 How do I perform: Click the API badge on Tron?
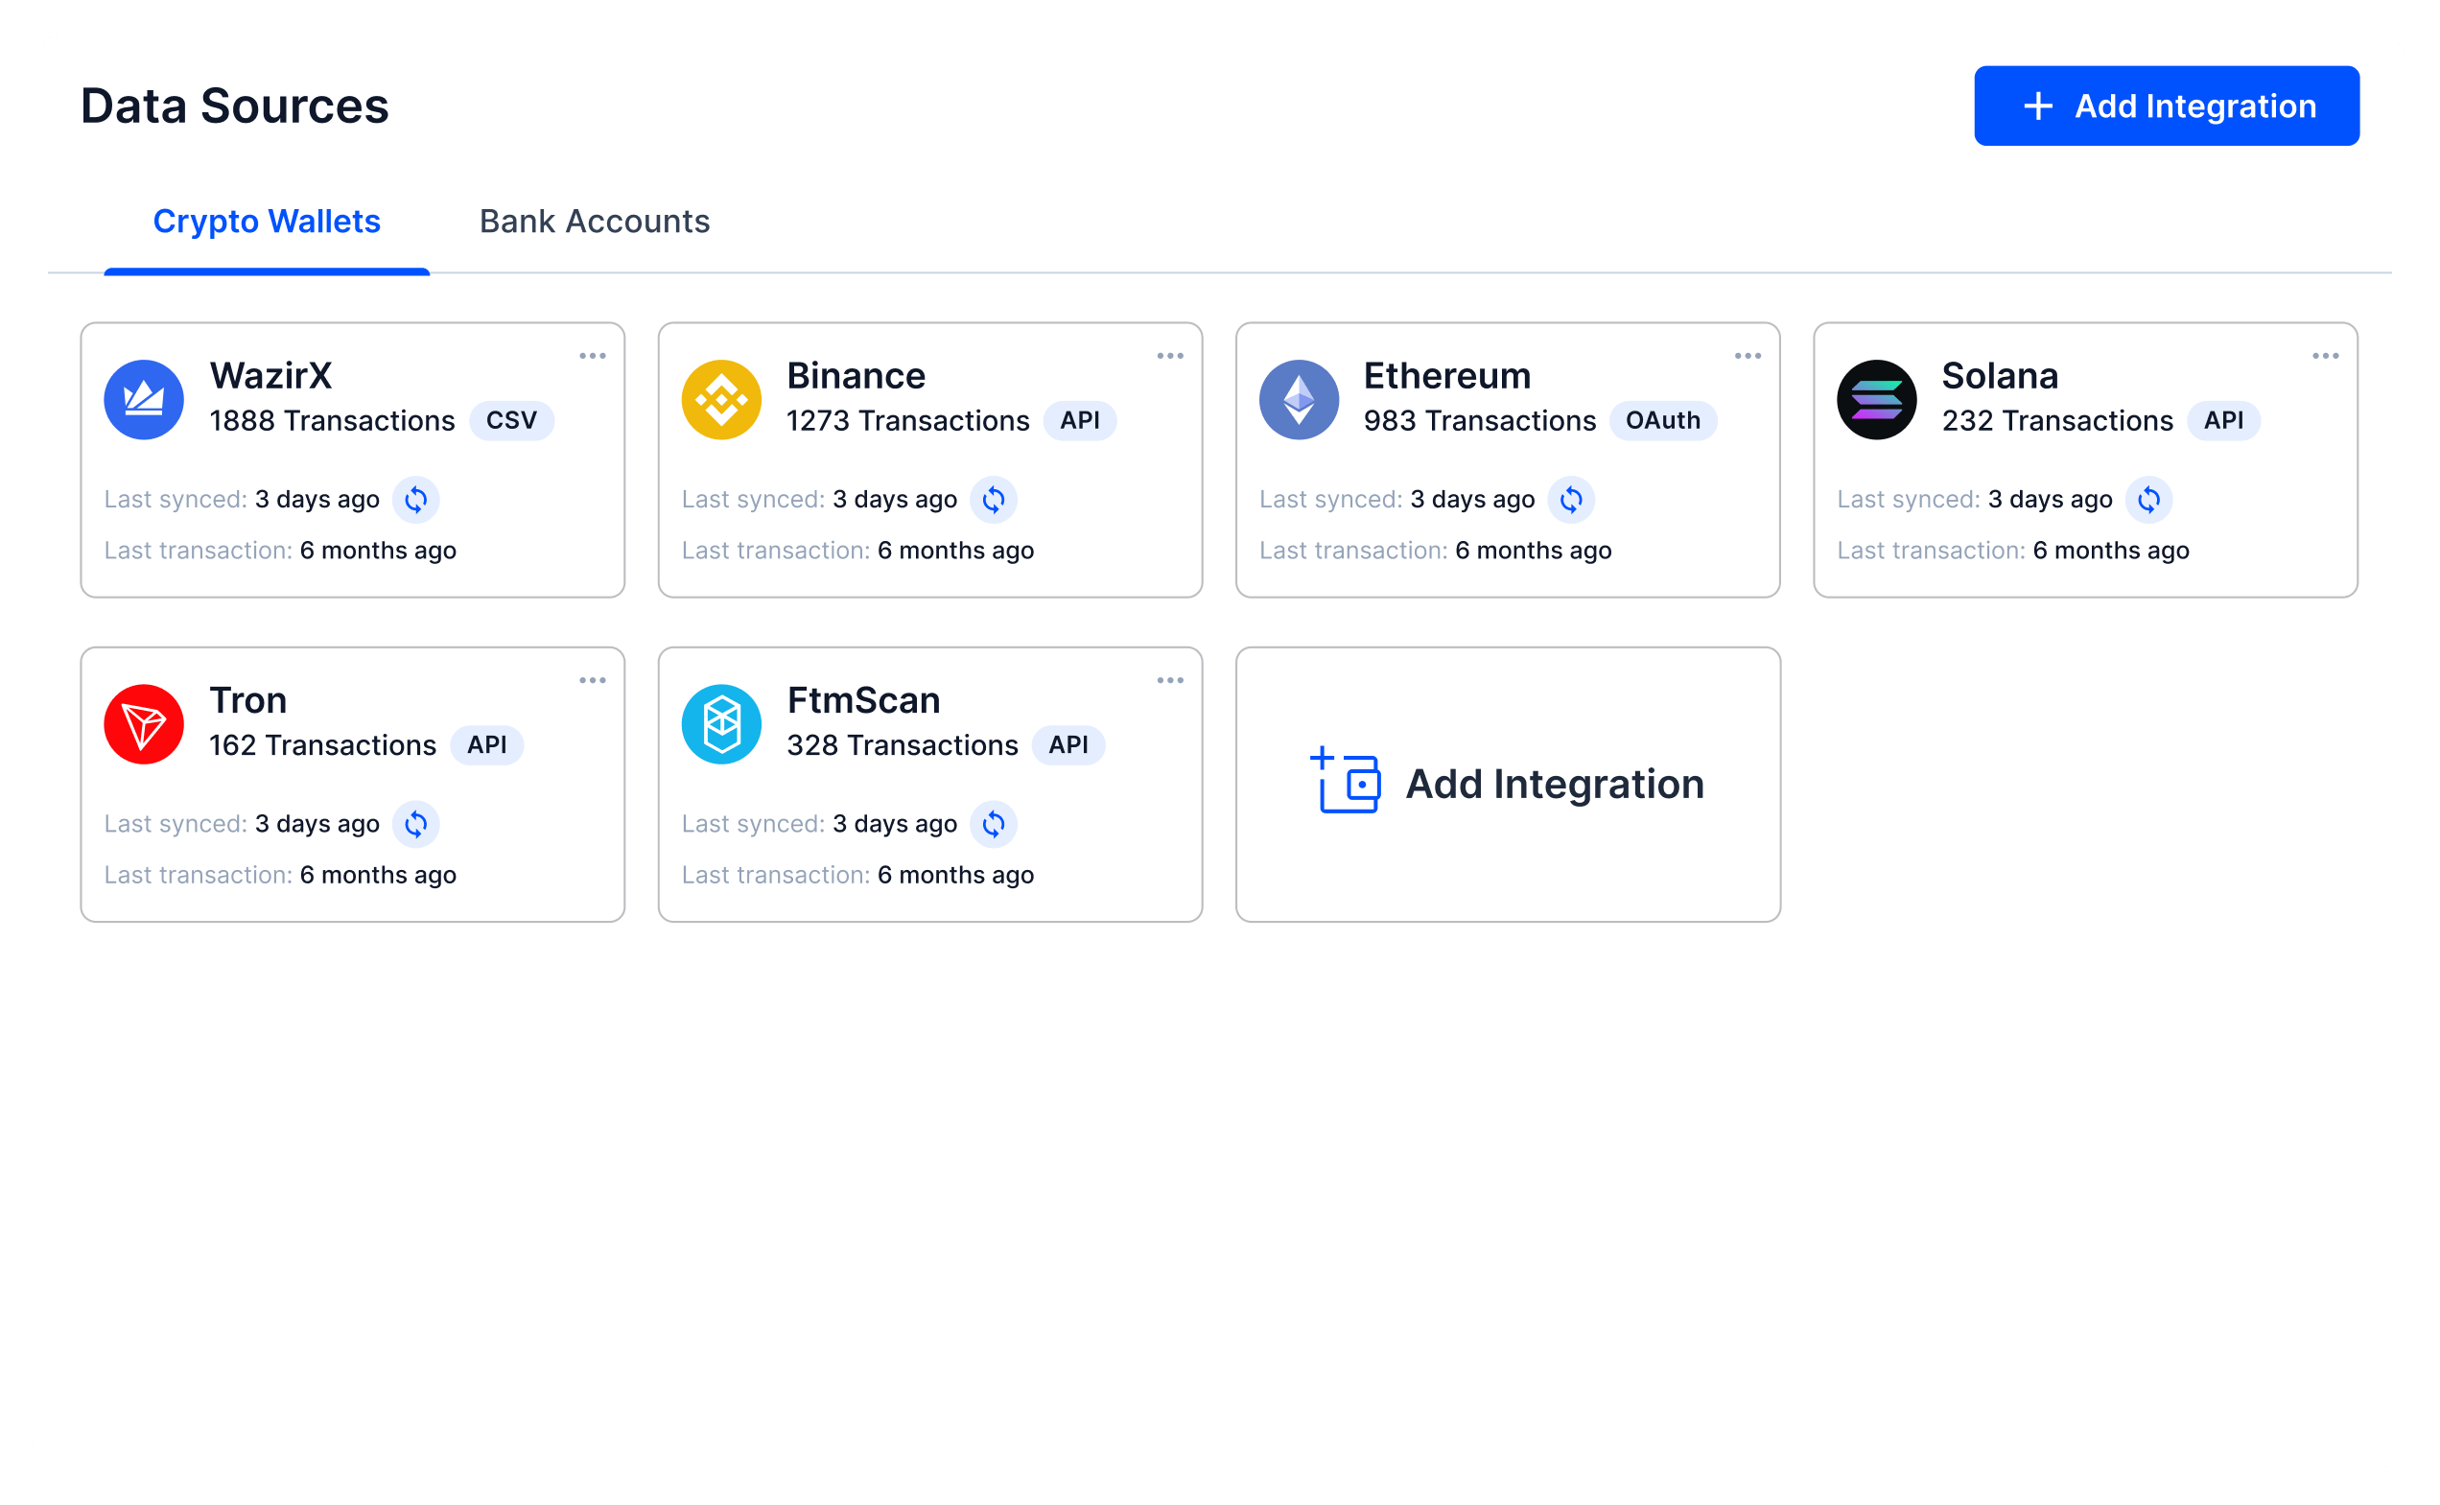point(486,744)
